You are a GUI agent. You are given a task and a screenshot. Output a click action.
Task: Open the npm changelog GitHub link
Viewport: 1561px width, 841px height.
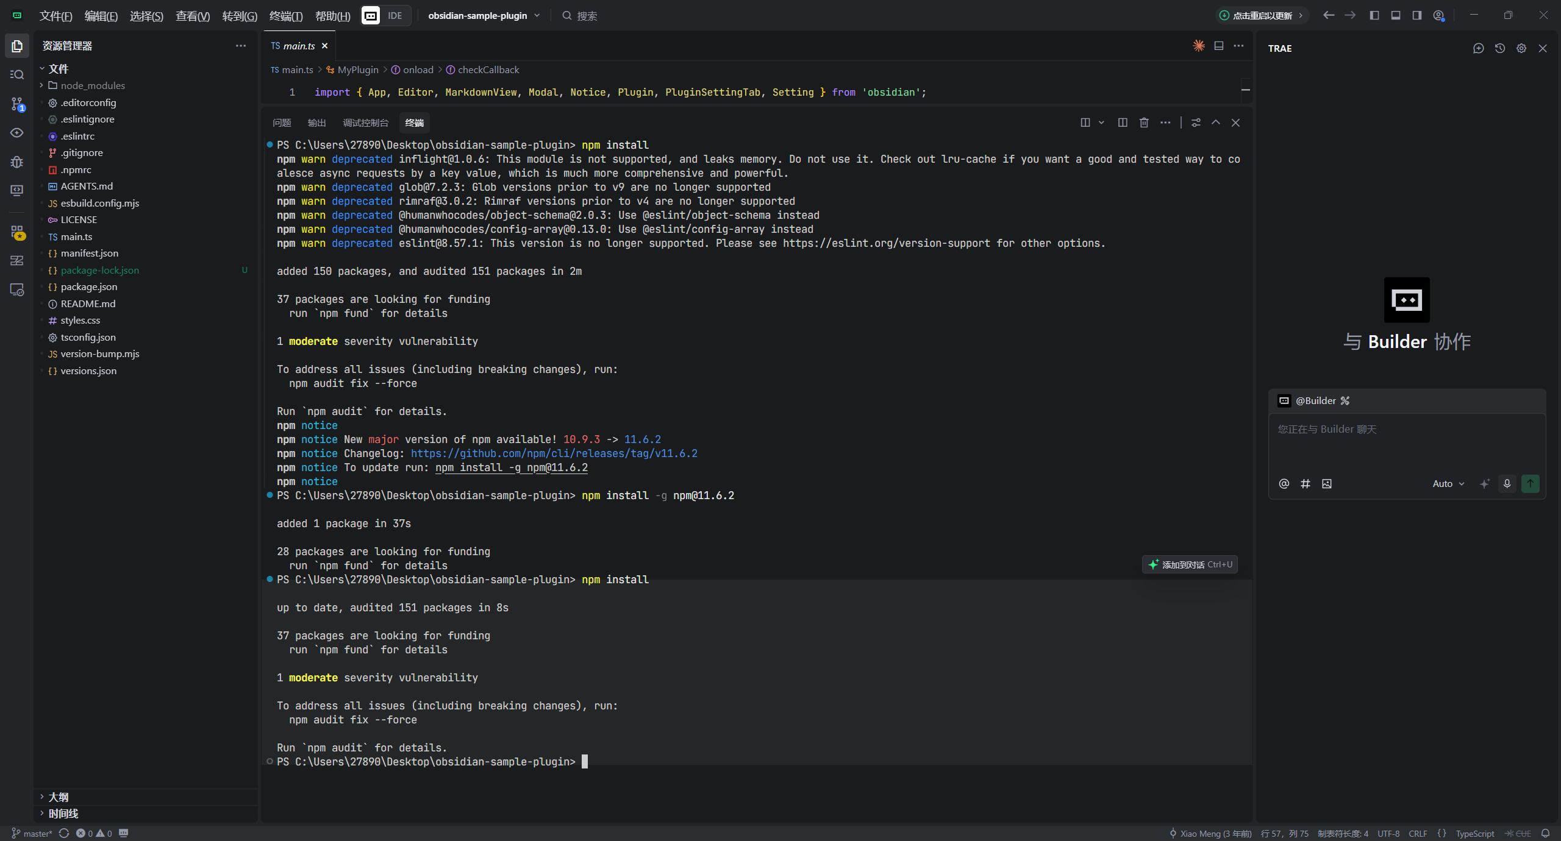pyautogui.click(x=554, y=453)
